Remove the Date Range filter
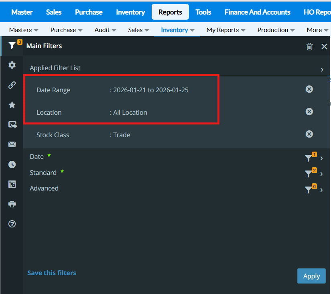Viewport: 331px width, 294px height. pyautogui.click(x=309, y=89)
